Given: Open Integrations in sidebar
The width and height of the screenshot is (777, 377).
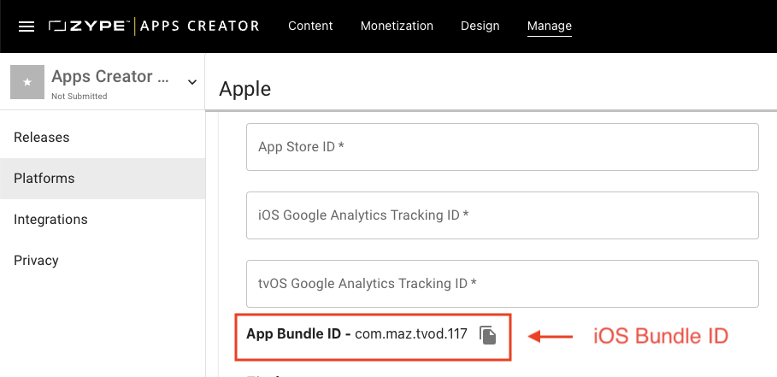Looking at the screenshot, I should point(103,220).
